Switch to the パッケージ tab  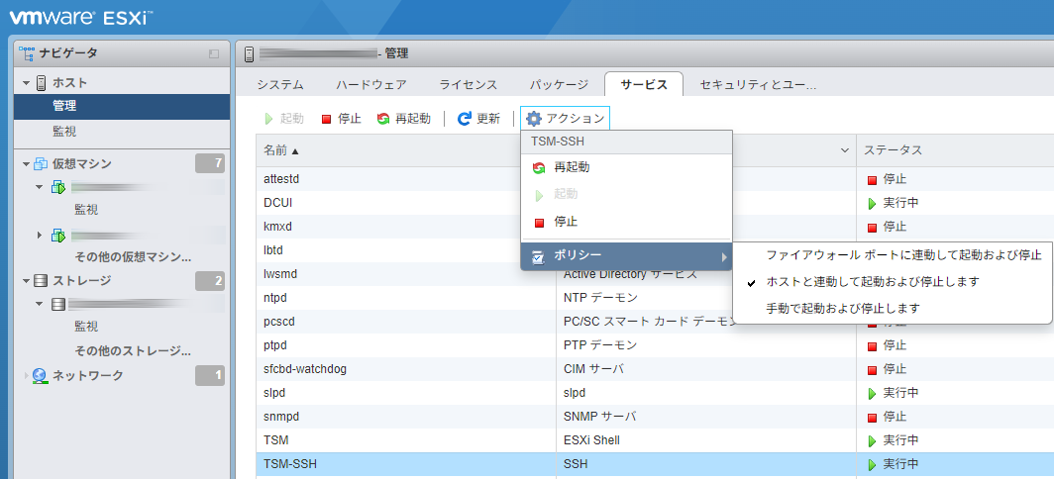click(x=559, y=85)
